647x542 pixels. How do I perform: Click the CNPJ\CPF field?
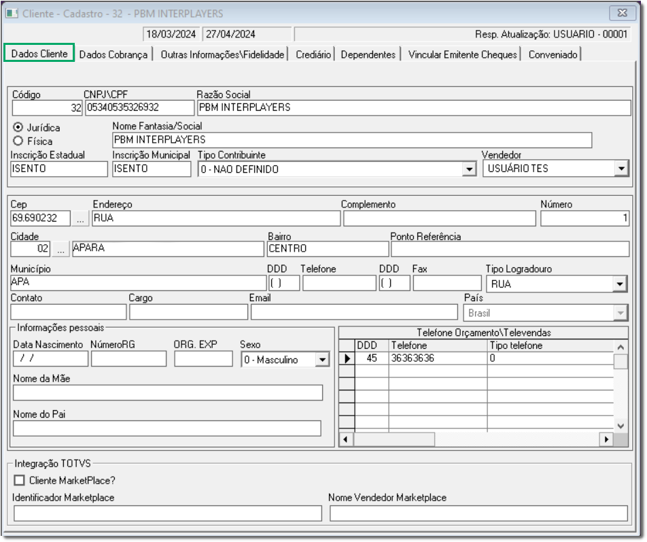(x=139, y=107)
